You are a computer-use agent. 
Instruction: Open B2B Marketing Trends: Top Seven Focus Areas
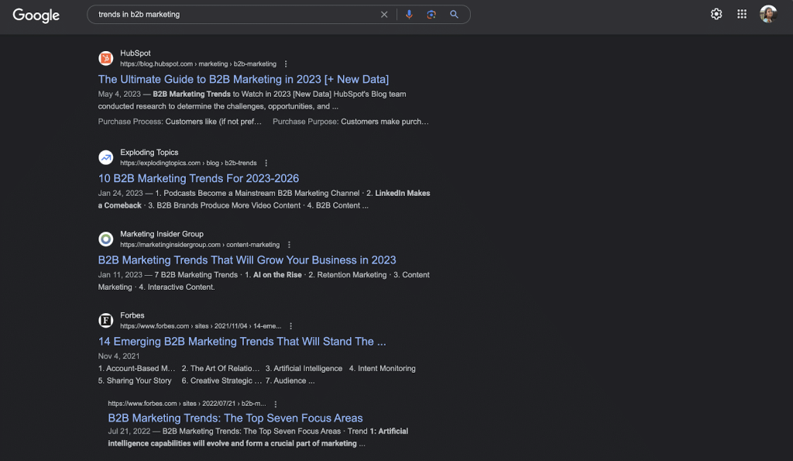235,418
